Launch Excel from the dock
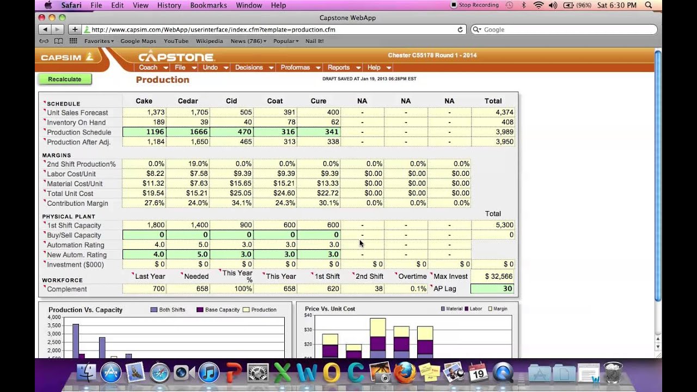Viewport: 697px width, 392px height. tap(282, 373)
